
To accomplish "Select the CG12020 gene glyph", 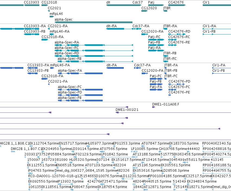I will click(x=144, y=11).
